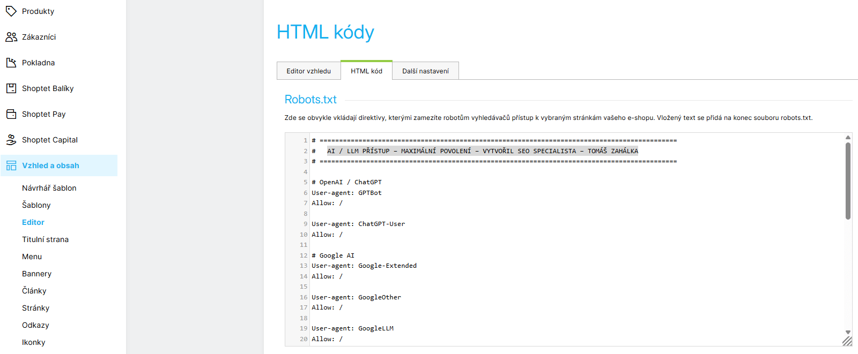This screenshot has height=354, width=858.
Task: Click the vertical scrollbar thumb in editor
Action: click(x=848, y=180)
